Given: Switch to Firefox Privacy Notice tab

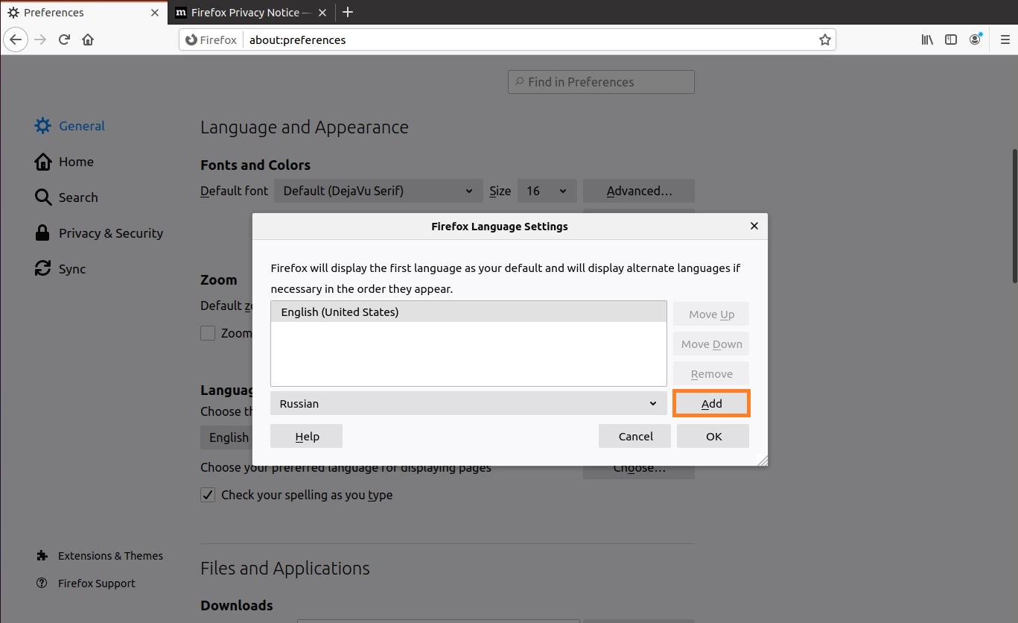Looking at the screenshot, I should pos(245,13).
